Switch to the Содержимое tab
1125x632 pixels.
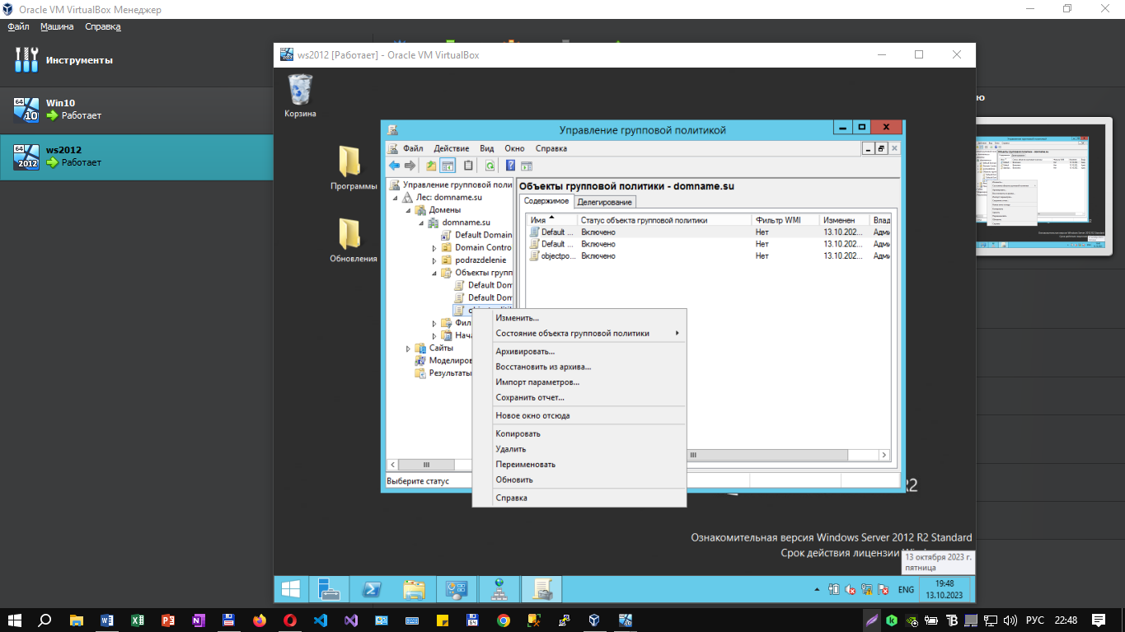[546, 201]
